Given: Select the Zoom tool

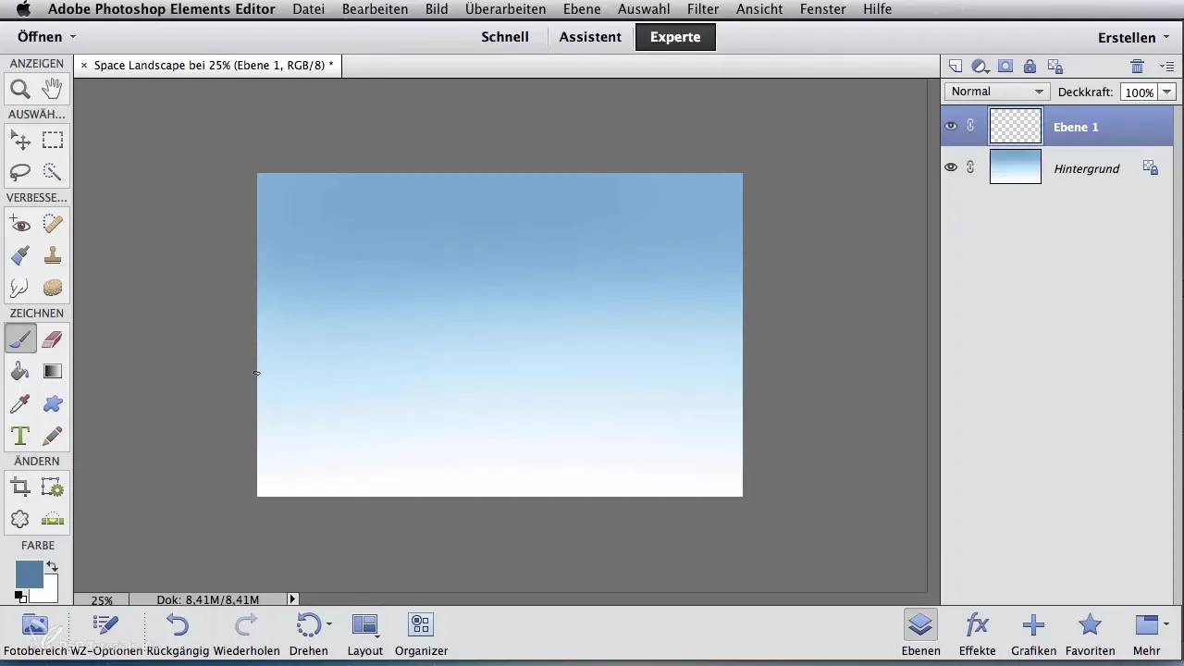Looking at the screenshot, I should point(20,90).
